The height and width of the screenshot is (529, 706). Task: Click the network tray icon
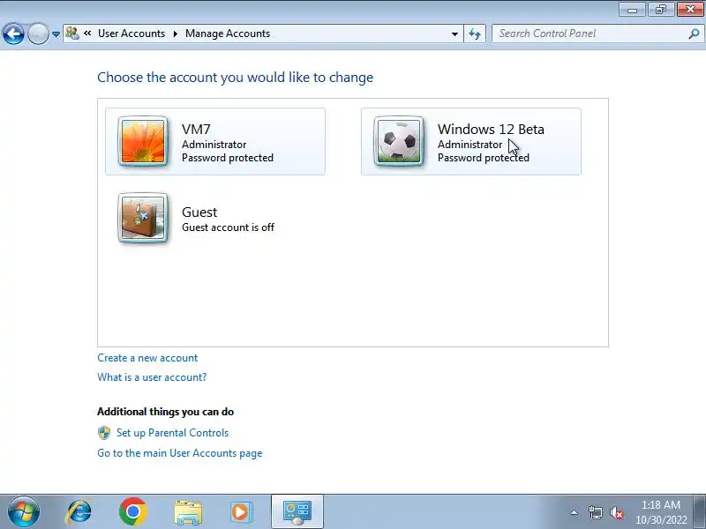pyautogui.click(x=595, y=512)
